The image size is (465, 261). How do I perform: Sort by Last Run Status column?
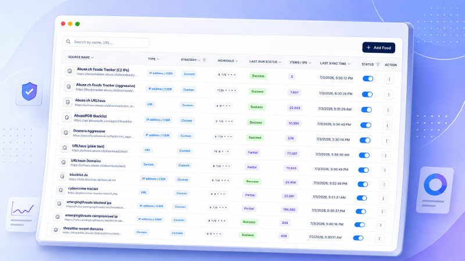(x=265, y=61)
